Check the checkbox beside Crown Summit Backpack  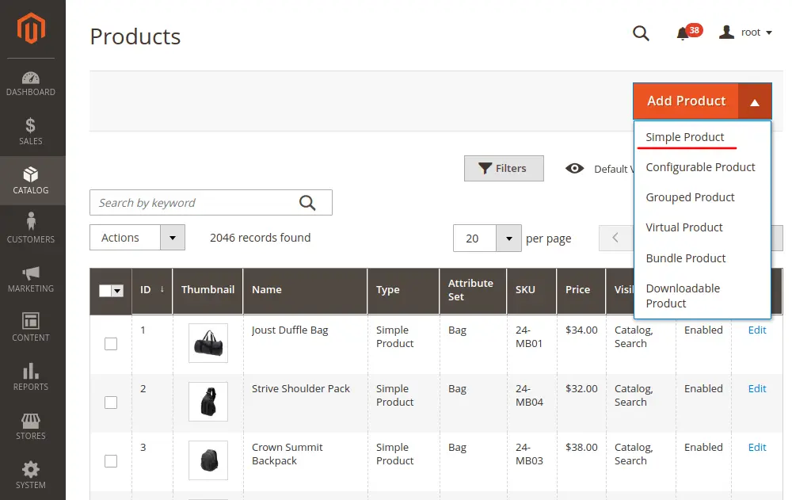pos(110,460)
